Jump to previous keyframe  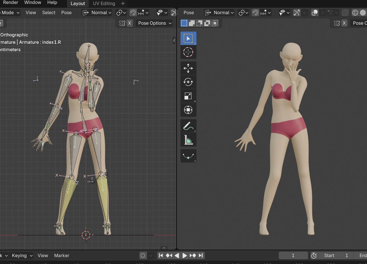(169, 255)
